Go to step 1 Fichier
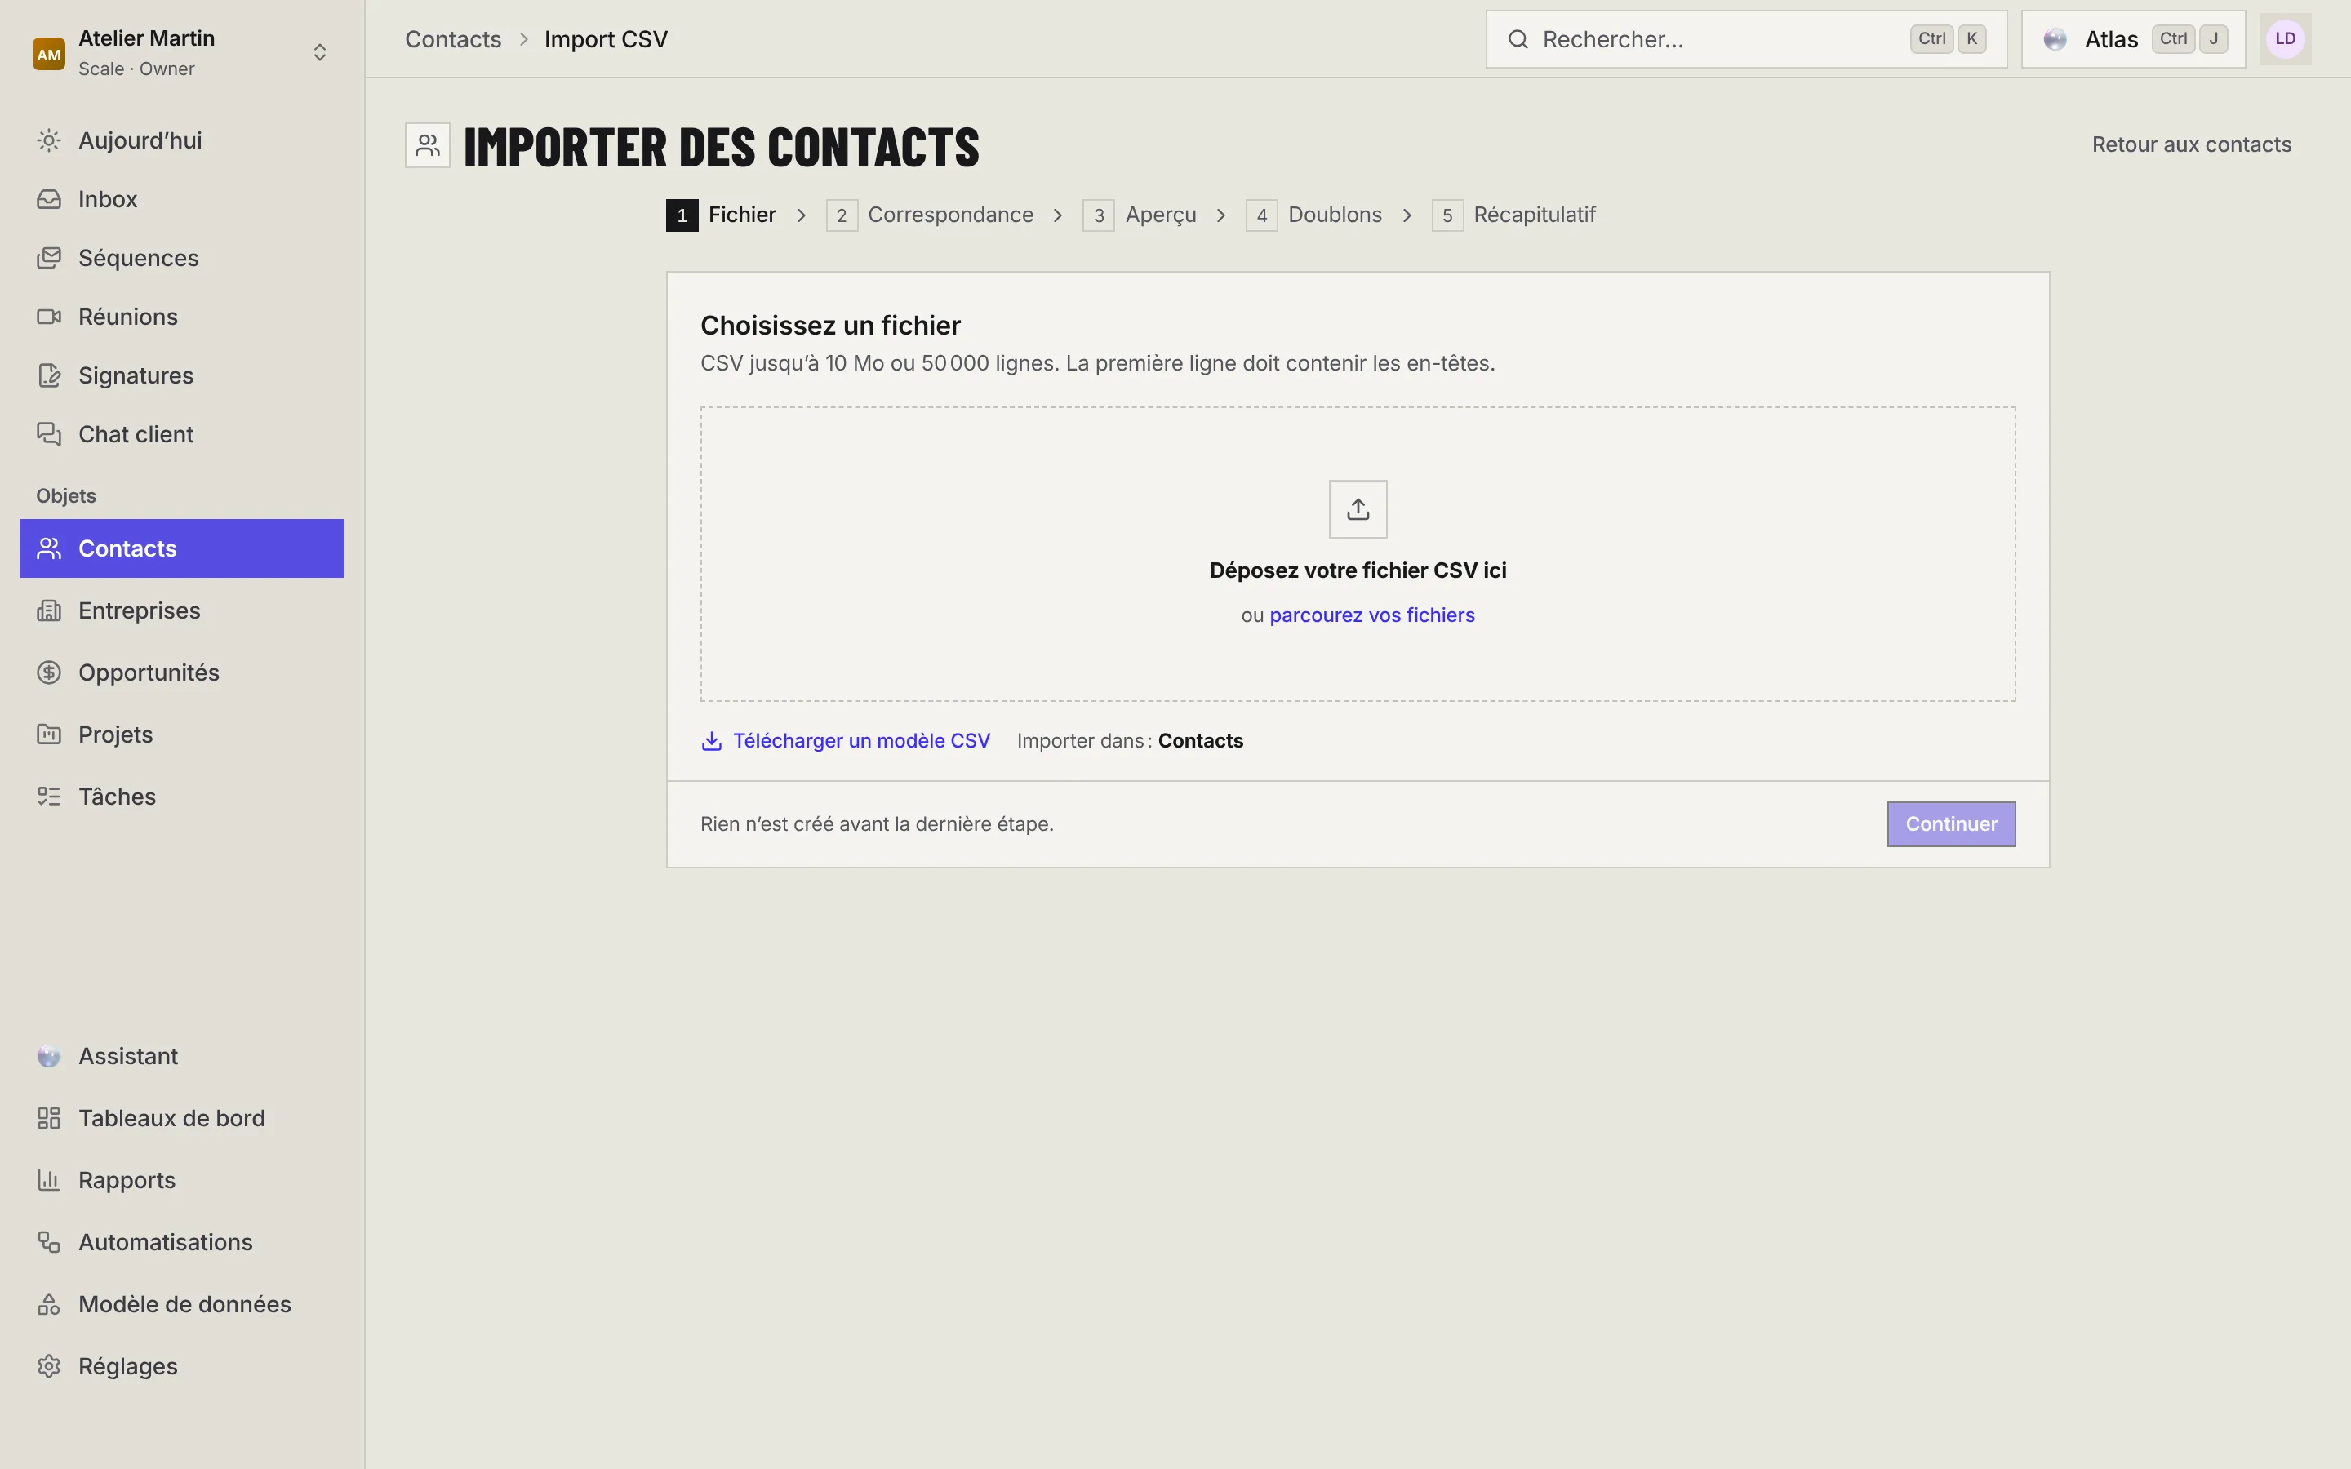The height and width of the screenshot is (1469, 2351). (x=721, y=215)
